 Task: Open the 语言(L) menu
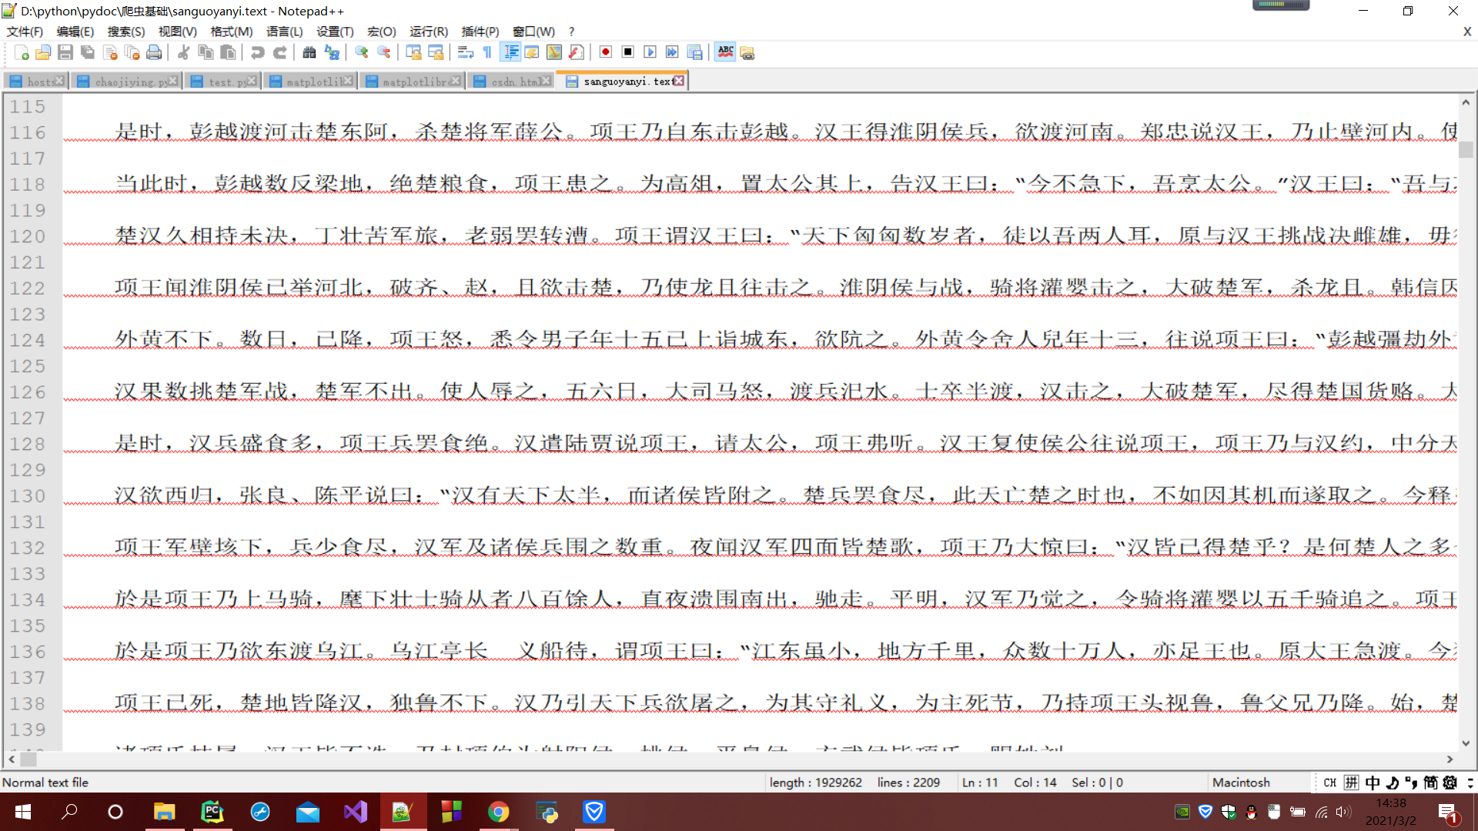(284, 32)
